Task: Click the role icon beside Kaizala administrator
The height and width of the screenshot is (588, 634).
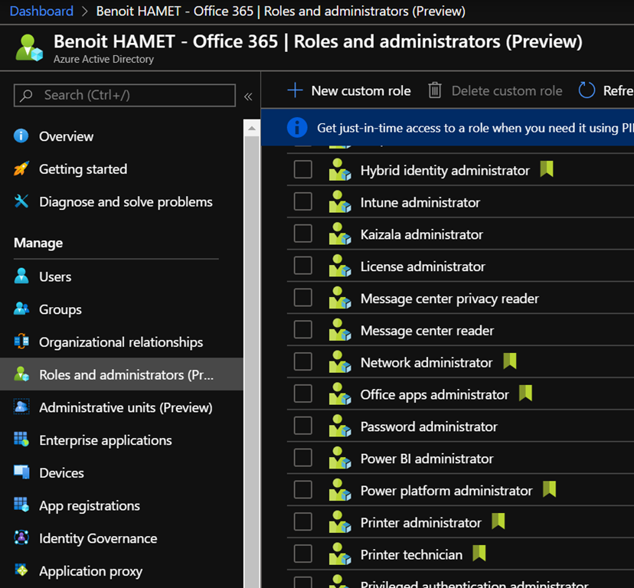Action: (339, 234)
